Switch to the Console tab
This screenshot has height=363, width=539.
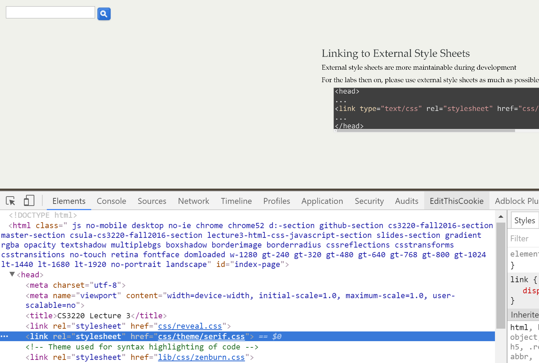coord(111,201)
